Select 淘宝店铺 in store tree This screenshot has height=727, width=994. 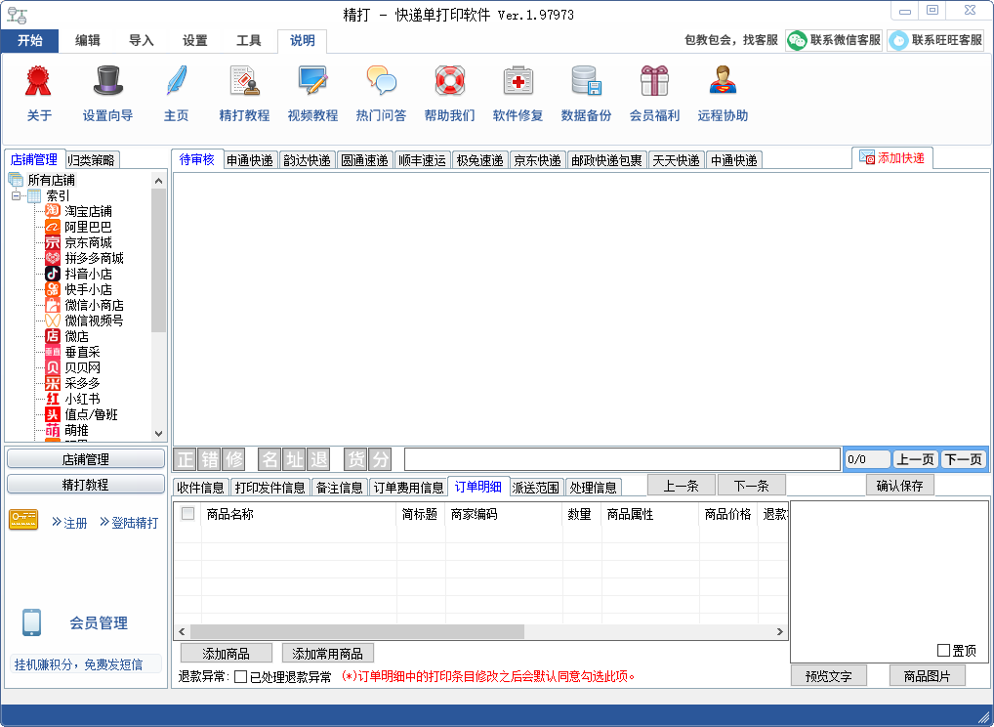click(88, 211)
